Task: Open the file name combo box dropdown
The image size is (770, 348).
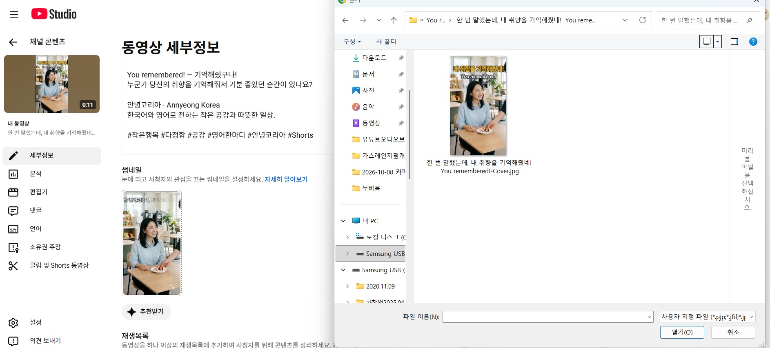Action: click(650, 317)
